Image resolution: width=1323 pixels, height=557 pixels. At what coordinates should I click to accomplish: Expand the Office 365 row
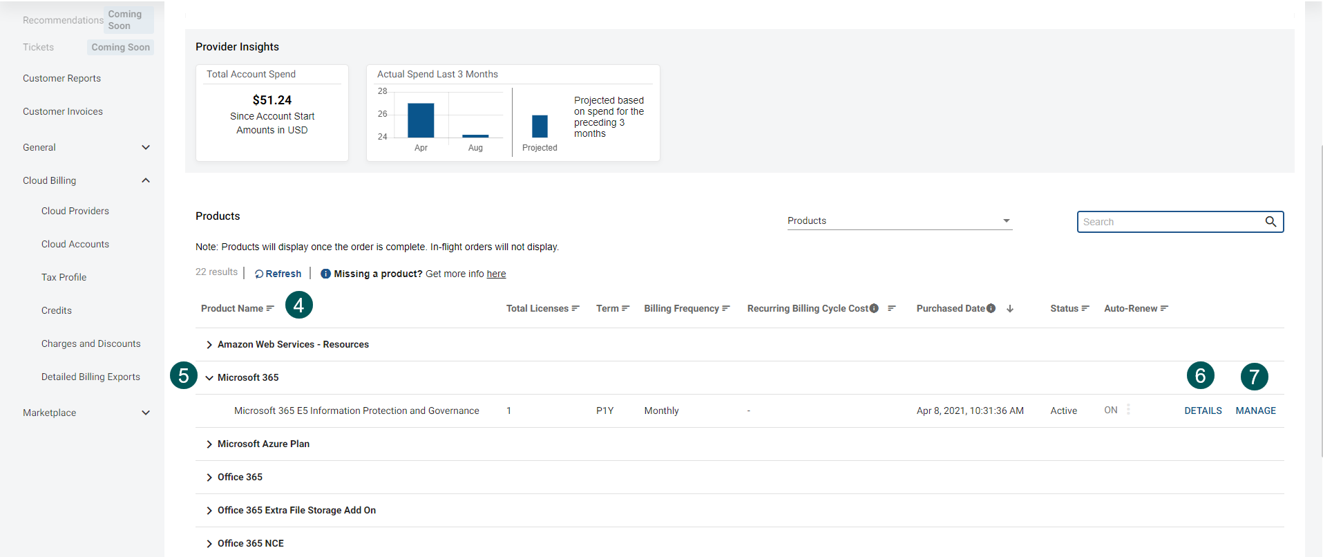tap(209, 478)
